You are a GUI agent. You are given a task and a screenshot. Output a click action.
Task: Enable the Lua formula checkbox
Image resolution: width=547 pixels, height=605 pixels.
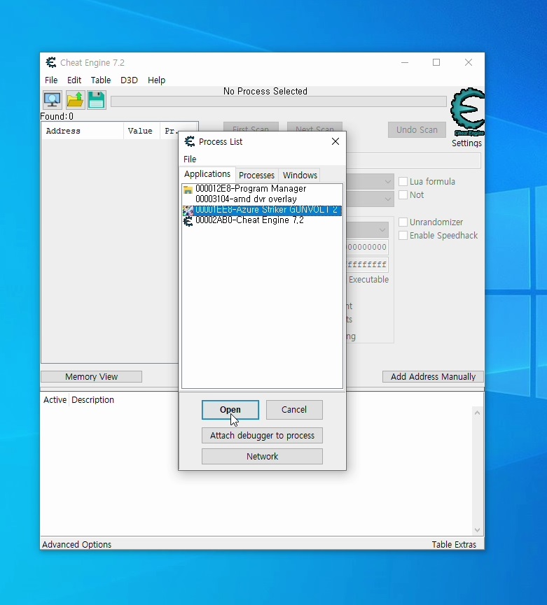point(403,181)
